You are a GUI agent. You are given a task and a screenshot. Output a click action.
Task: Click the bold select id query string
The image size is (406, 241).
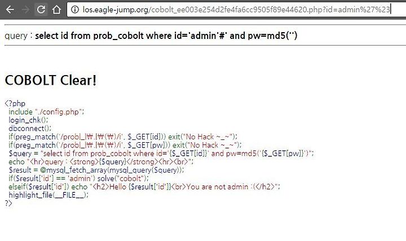(x=166, y=36)
